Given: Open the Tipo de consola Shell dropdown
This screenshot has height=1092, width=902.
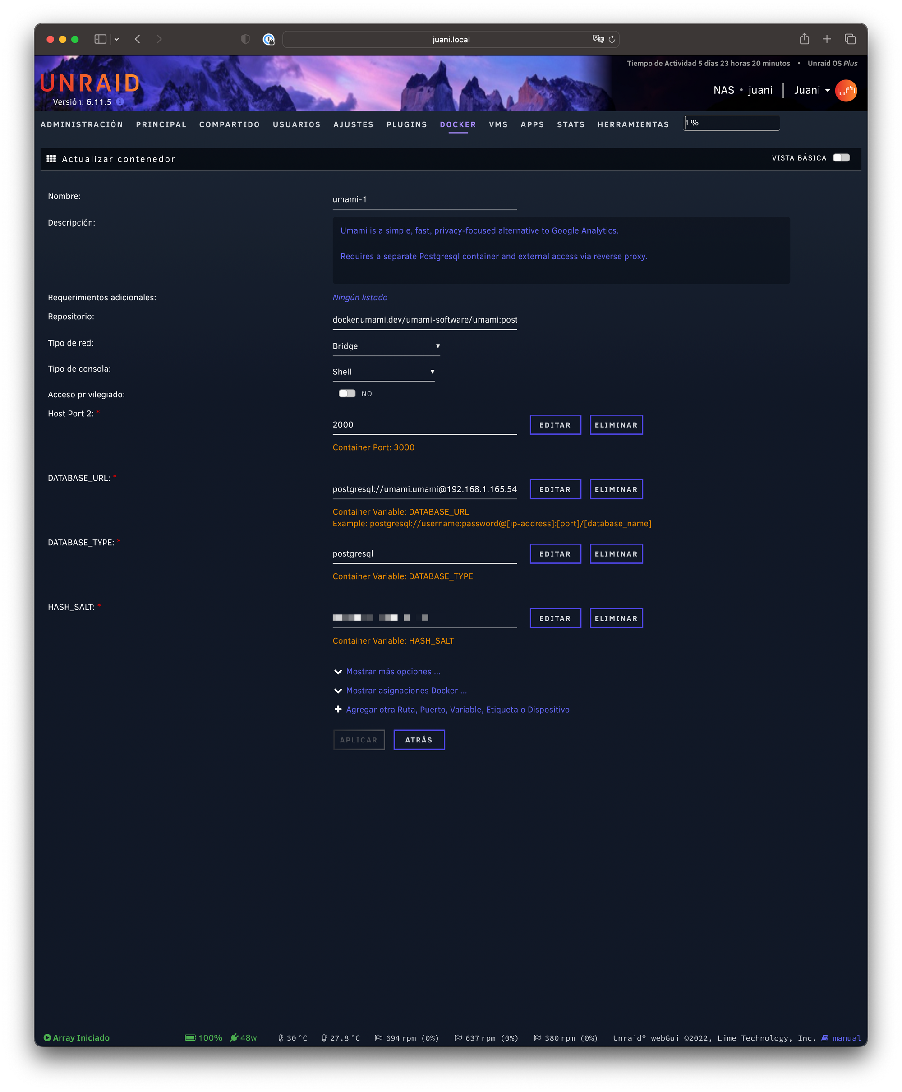Looking at the screenshot, I should (383, 372).
